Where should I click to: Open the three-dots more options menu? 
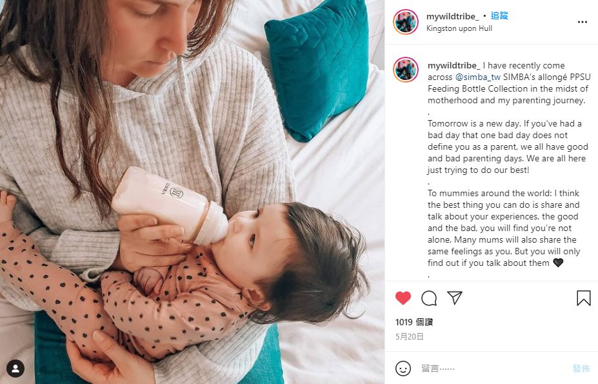(x=583, y=22)
